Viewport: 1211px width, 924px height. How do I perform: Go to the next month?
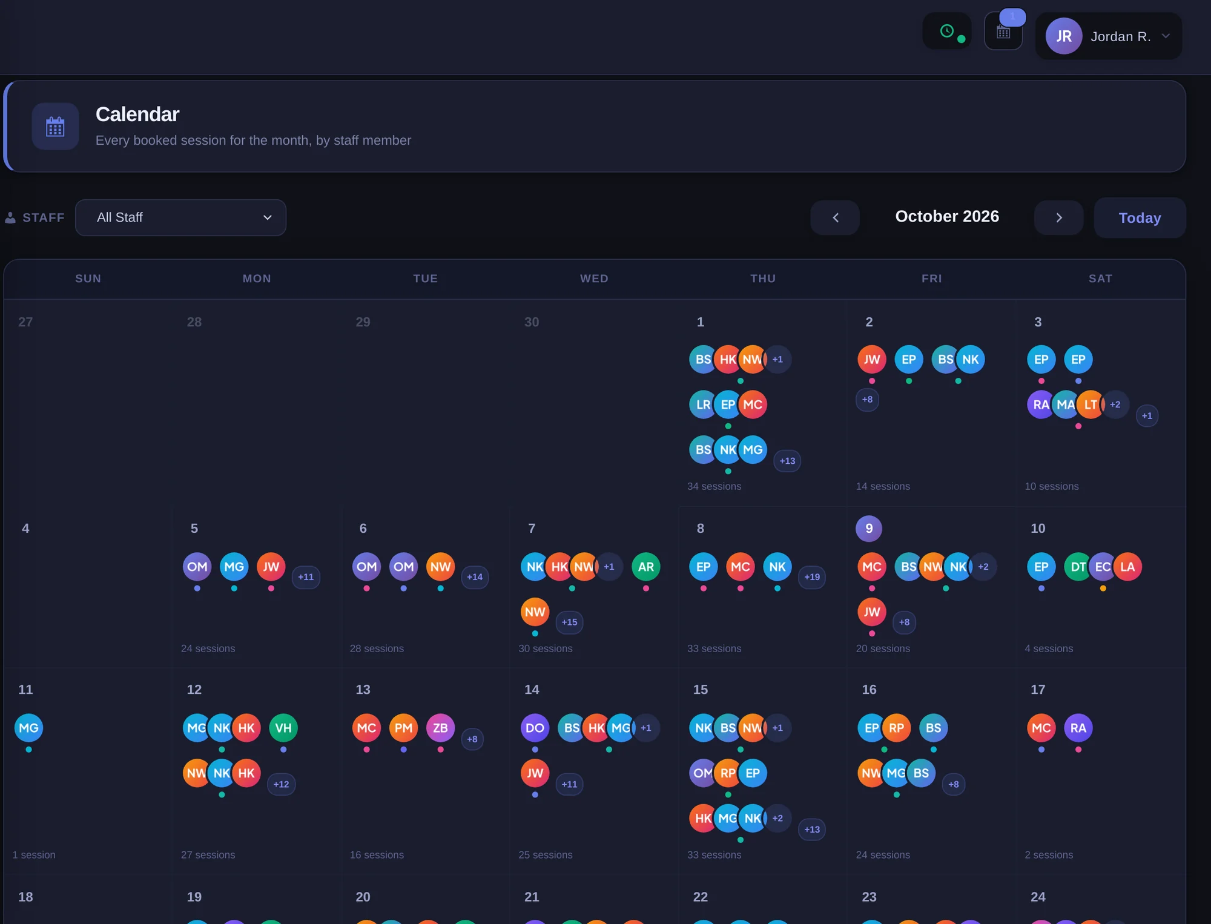point(1059,217)
